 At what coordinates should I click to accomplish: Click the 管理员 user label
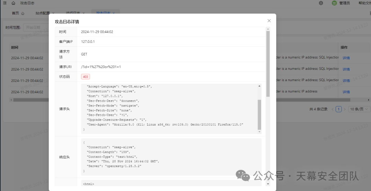345,3
